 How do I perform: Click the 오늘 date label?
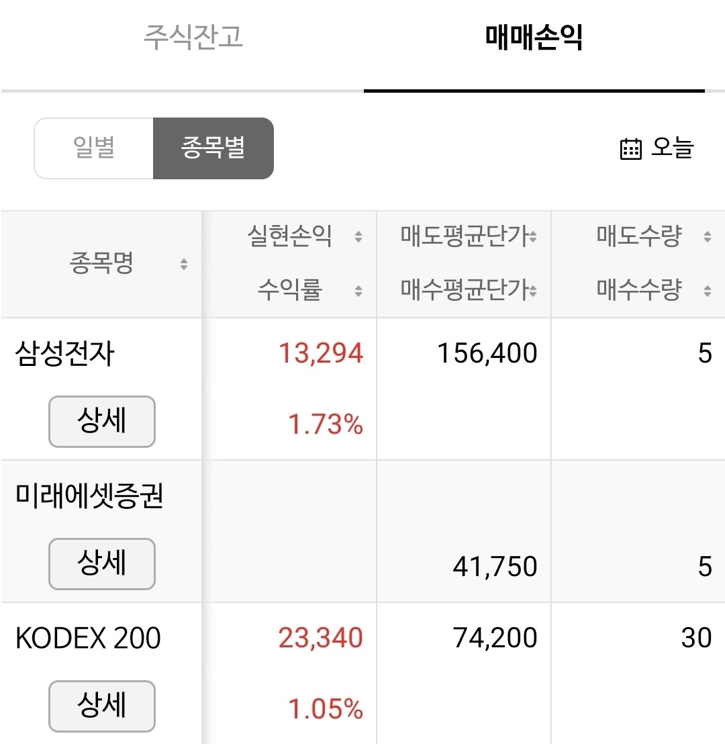(x=672, y=148)
